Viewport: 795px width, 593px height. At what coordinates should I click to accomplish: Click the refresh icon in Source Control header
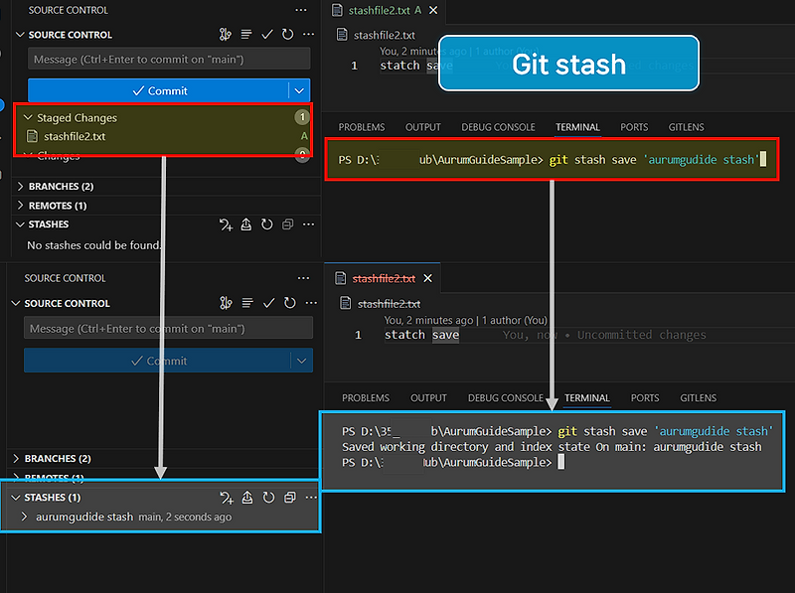click(286, 34)
